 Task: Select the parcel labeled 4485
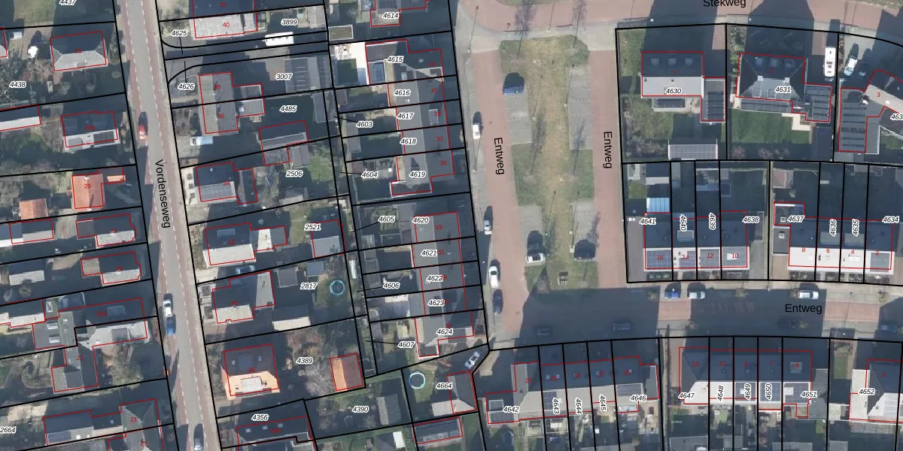click(x=287, y=109)
